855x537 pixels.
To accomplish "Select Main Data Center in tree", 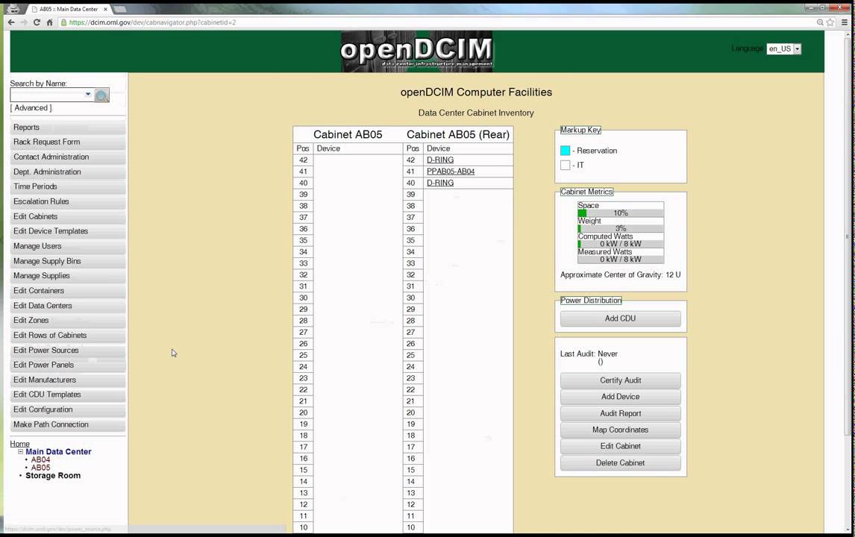I will click(58, 451).
